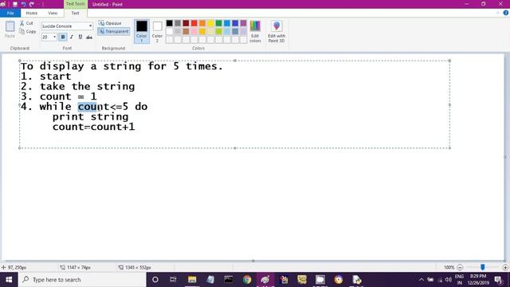Screen dimensions: 510x287
Task: Switch to the View ribbon tab
Action: (x=53, y=13)
